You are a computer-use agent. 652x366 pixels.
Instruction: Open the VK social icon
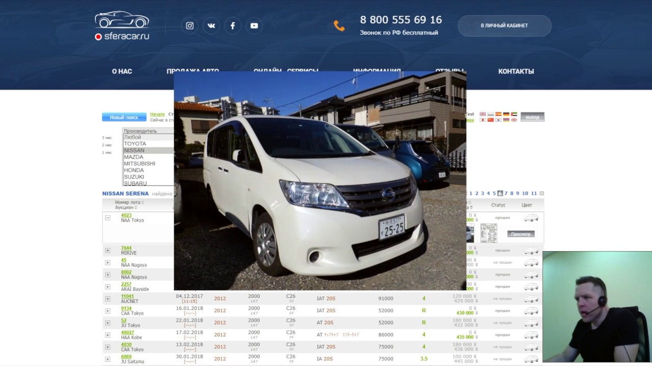(211, 25)
